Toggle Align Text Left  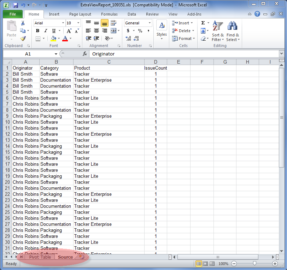pos(88,31)
